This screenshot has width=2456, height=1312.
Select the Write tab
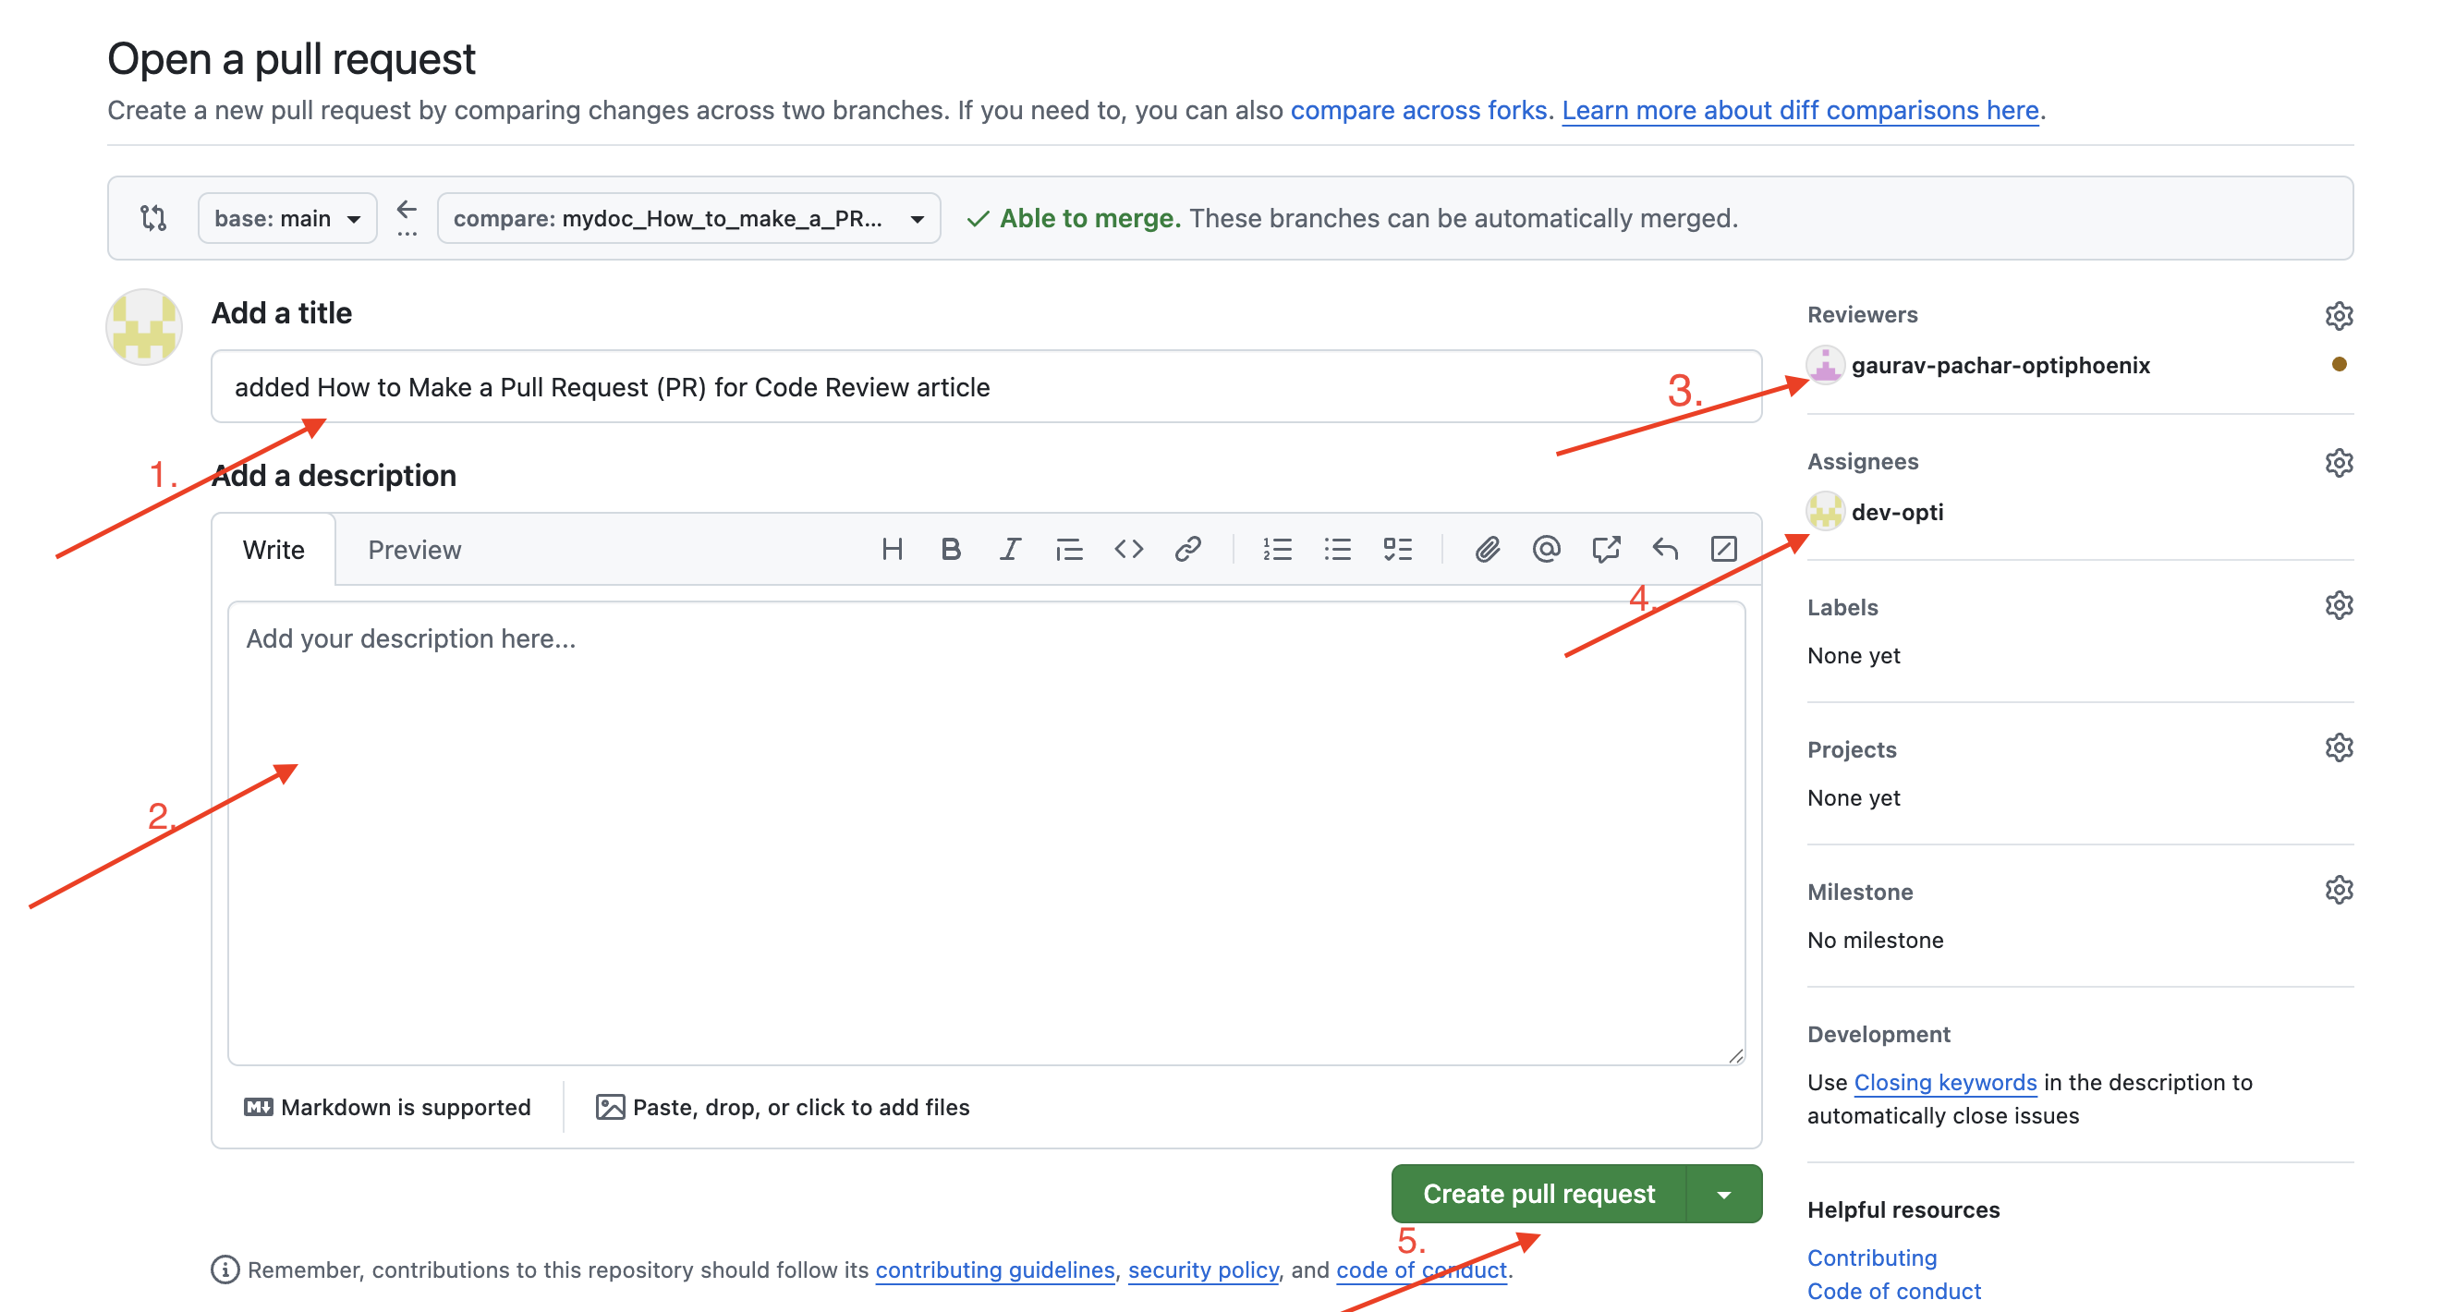274,550
